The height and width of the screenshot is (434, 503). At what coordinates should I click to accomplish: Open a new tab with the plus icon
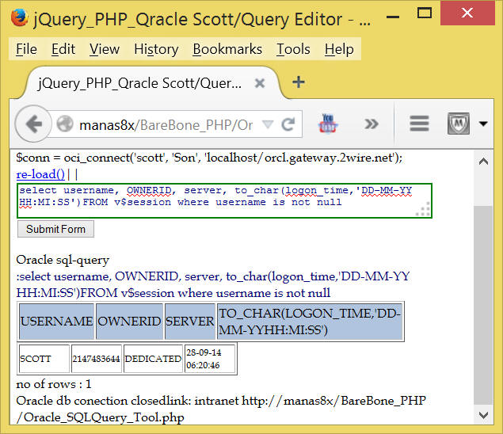299,82
